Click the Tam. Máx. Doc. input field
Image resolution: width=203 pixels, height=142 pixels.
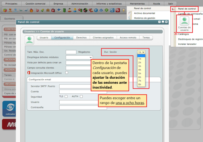pyautogui.click(x=71, y=52)
